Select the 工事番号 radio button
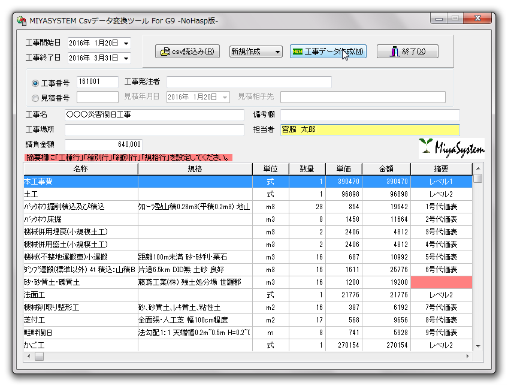This screenshot has height=386, width=508. (x=35, y=83)
